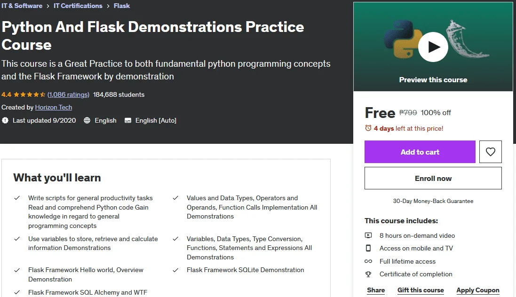Play the course preview video
Image resolution: width=516 pixels, height=297 pixels.
click(x=433, y=47)
